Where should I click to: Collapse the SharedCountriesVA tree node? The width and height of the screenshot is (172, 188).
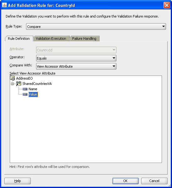point(12,84)
